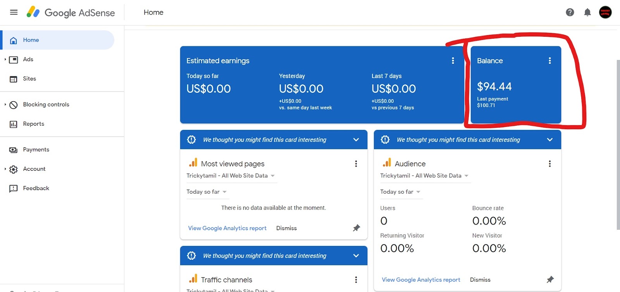Dismiss the Most viewed pages card

[286, 228]
